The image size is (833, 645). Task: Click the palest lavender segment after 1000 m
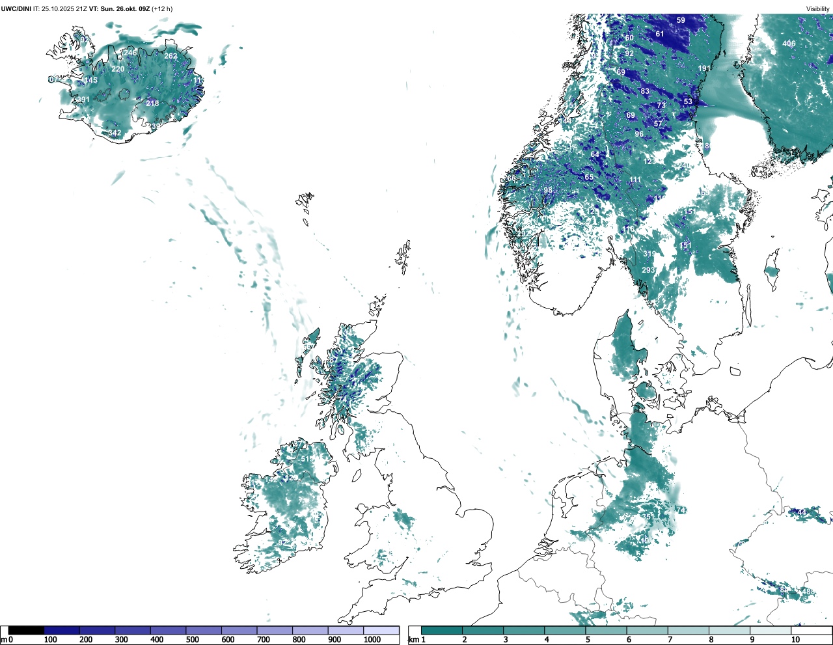pos(381,630)
